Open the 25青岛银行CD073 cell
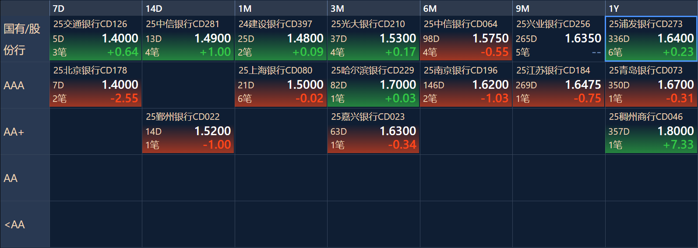 [x=652, y=85]
